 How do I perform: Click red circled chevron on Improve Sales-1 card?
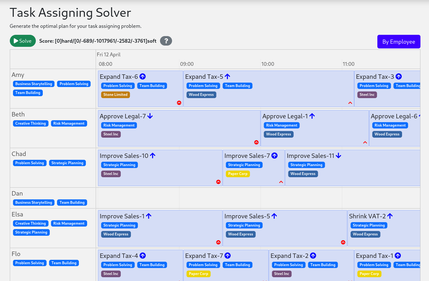(x=218, y=242)
